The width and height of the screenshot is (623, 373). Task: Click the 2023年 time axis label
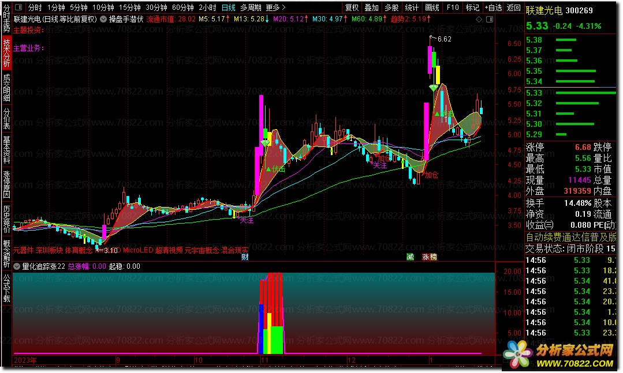tap(25, 361)
